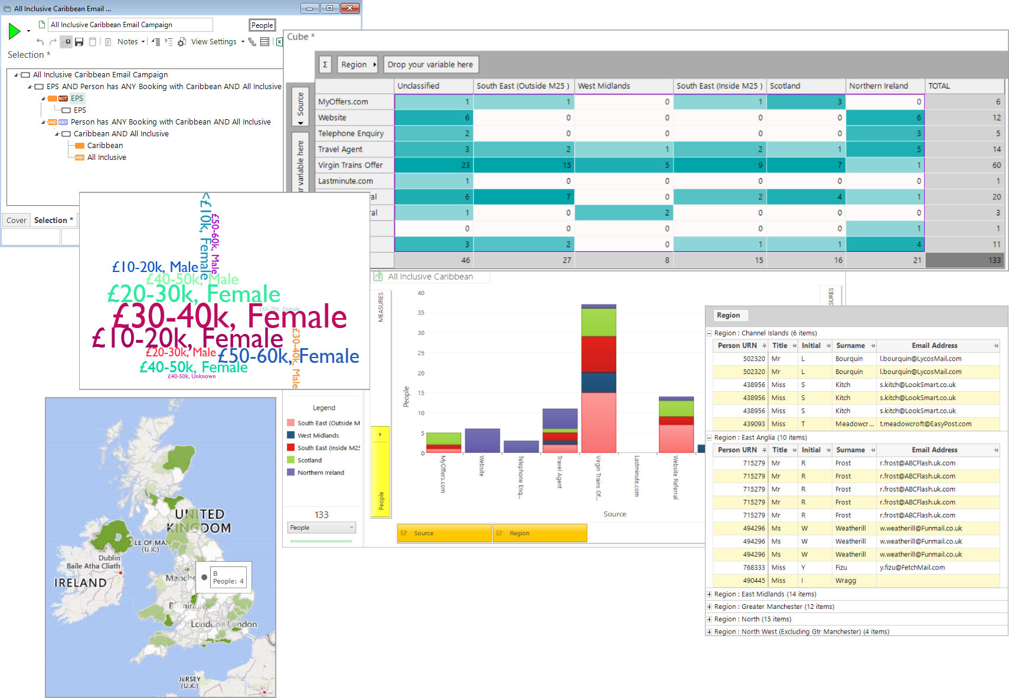This screenshot has height=698, width=1009.
Task: Switch to the Cover tab
Action: (17, 220)
